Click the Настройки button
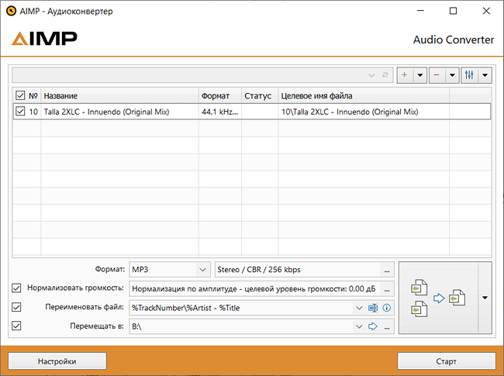 pyautogui.click(x=57, y=361)
